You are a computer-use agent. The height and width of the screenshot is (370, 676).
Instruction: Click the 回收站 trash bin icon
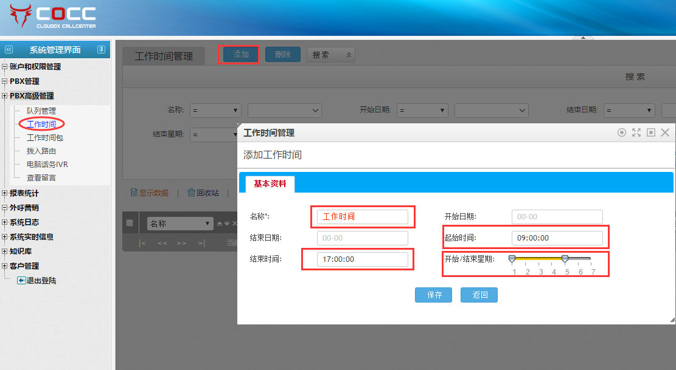191,193
